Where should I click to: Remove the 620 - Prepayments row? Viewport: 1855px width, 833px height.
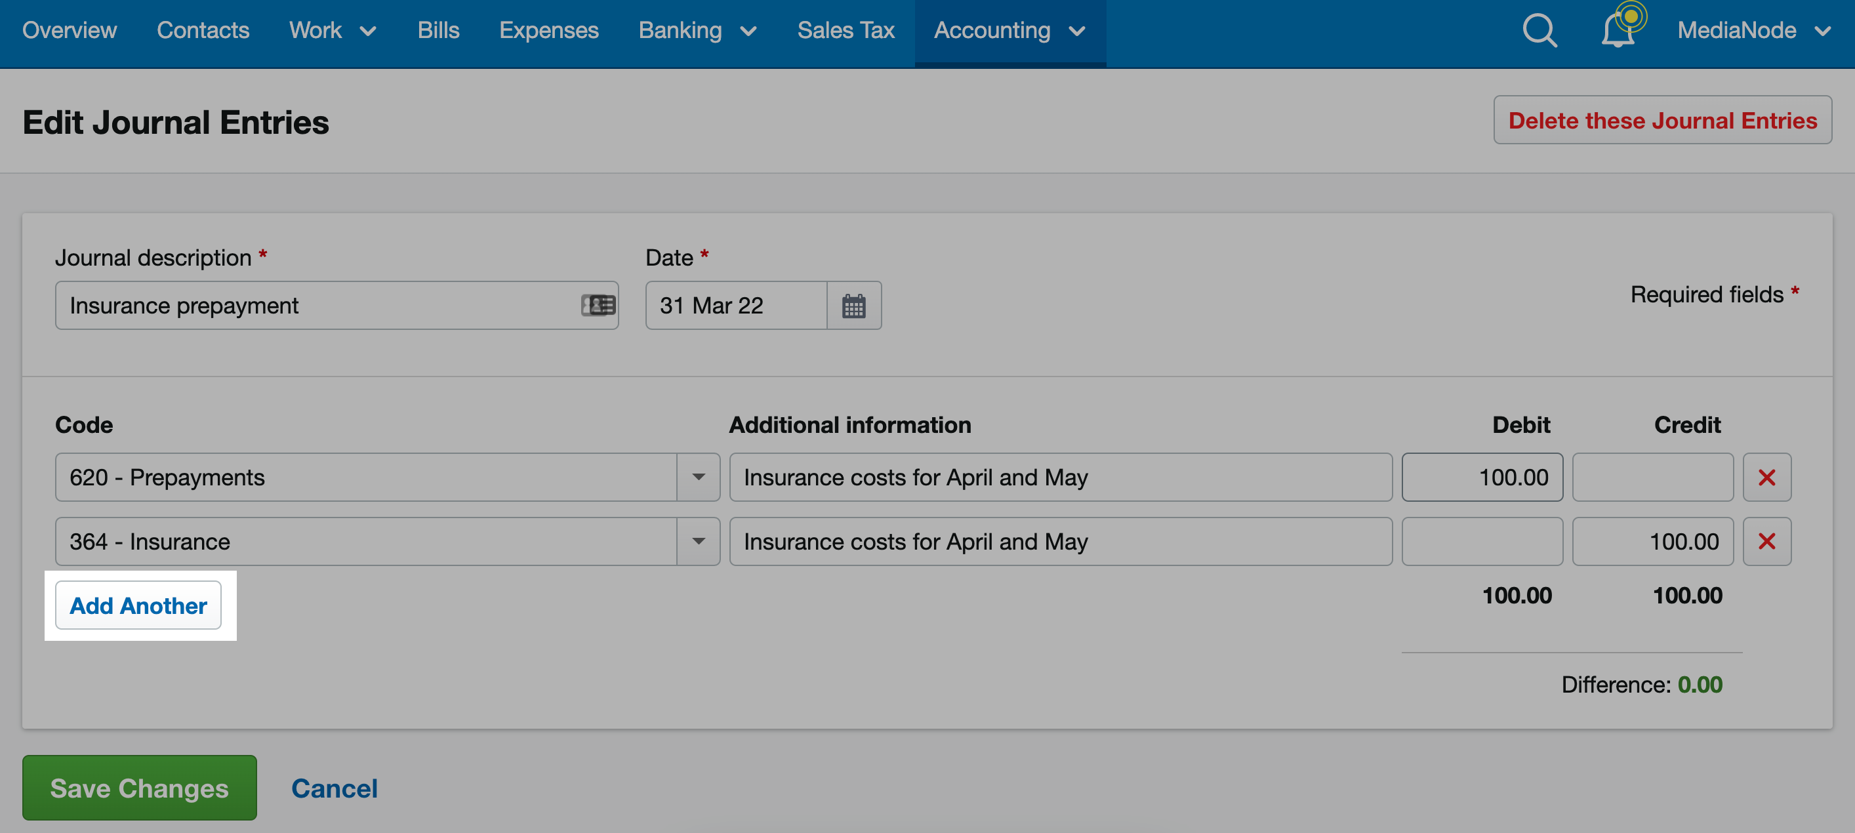coord(1766,477)
